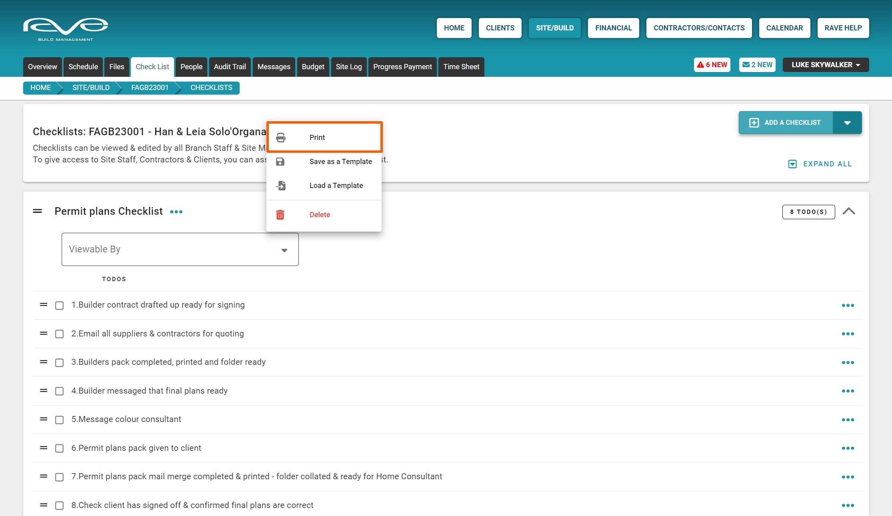Select Load a Template menu entry
This screenshot has height=516, width=892.
336,186
